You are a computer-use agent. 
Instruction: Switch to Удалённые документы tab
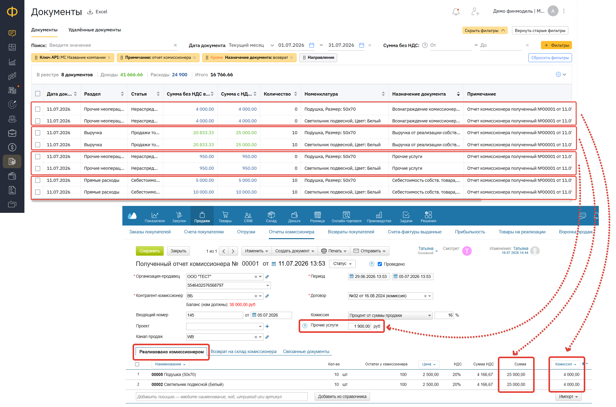tap(95, 30)
